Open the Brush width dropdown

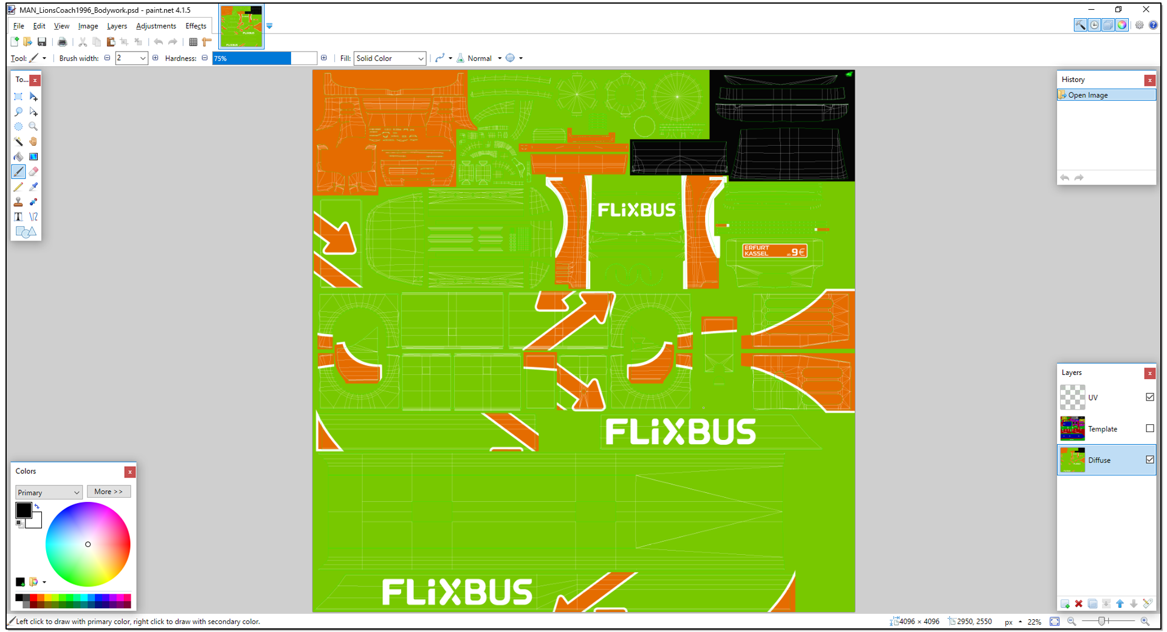143,58
